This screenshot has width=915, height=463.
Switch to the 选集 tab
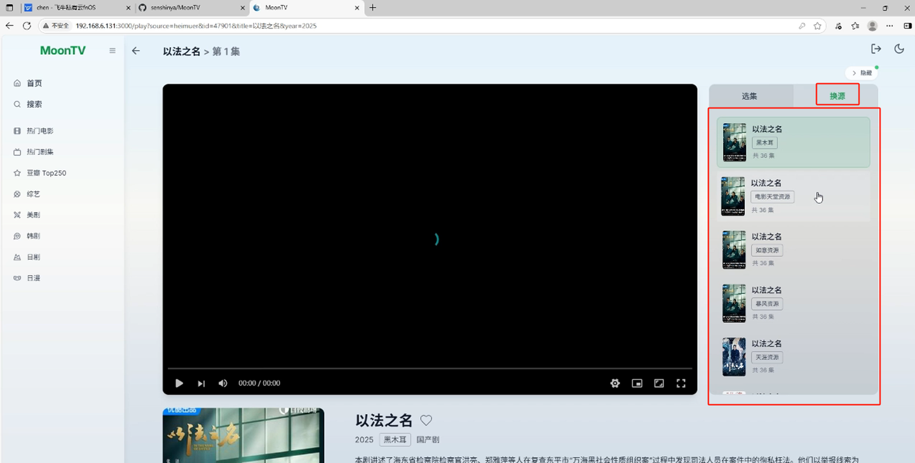click(x=750, y=95)
